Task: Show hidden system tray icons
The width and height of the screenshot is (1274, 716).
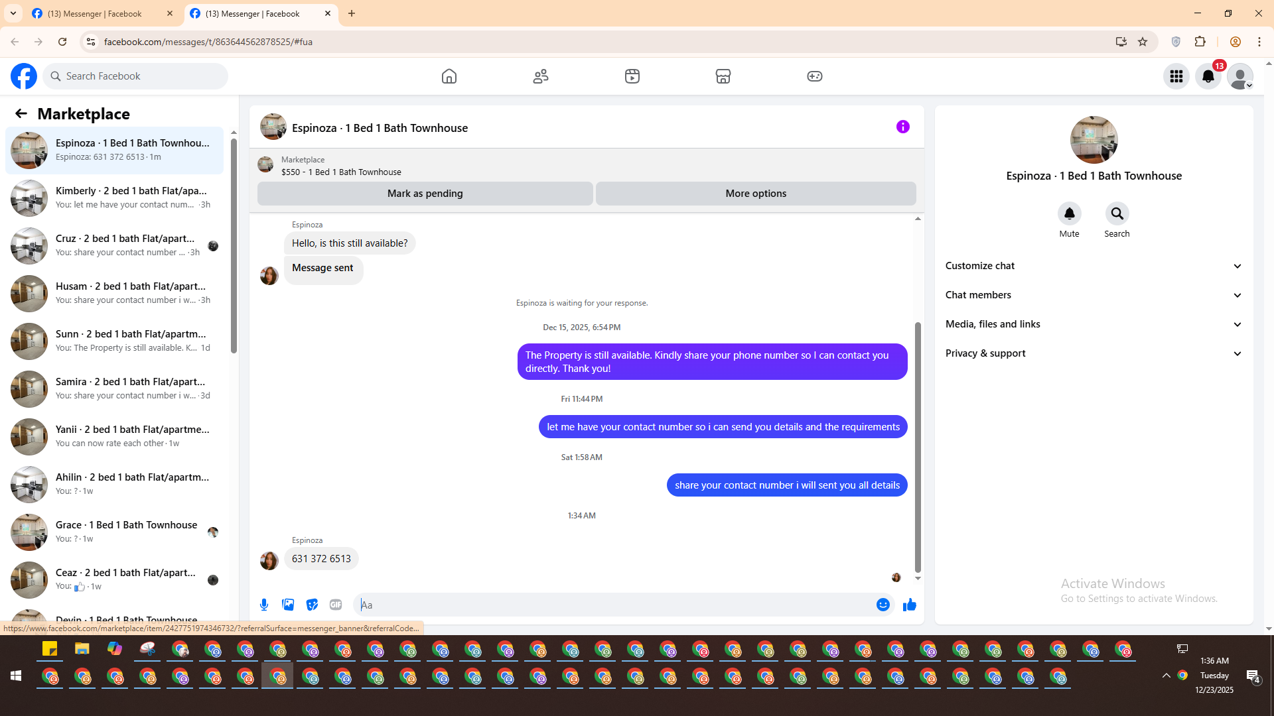Action: point(1166,676)
